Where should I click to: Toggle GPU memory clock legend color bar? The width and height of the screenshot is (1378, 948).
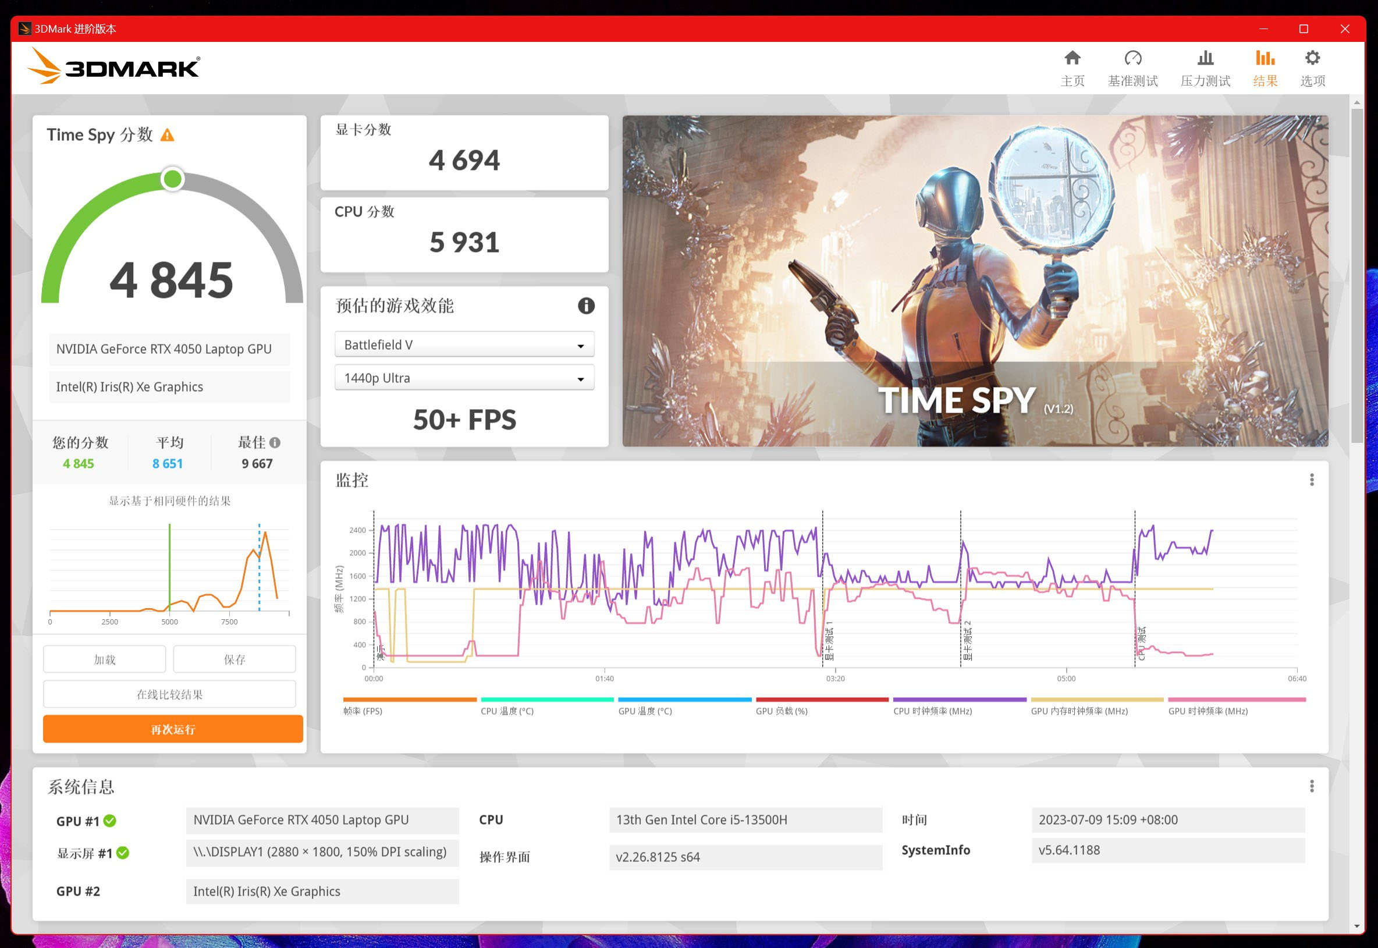(1096, 700)
